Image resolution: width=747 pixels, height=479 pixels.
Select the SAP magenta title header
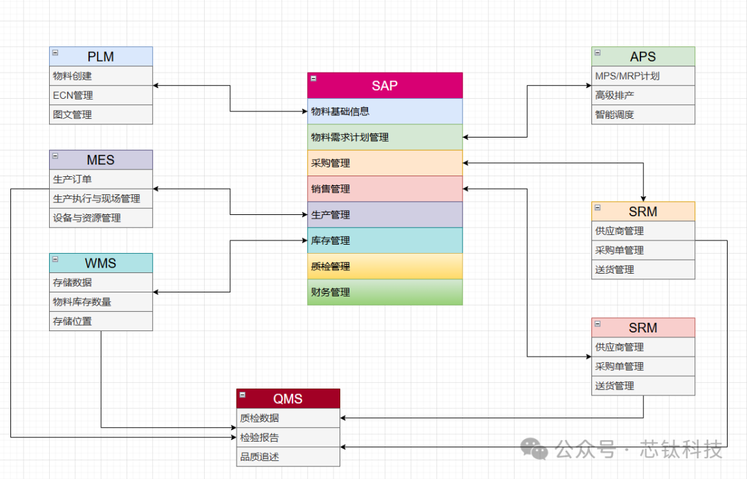tap(385, 86)
